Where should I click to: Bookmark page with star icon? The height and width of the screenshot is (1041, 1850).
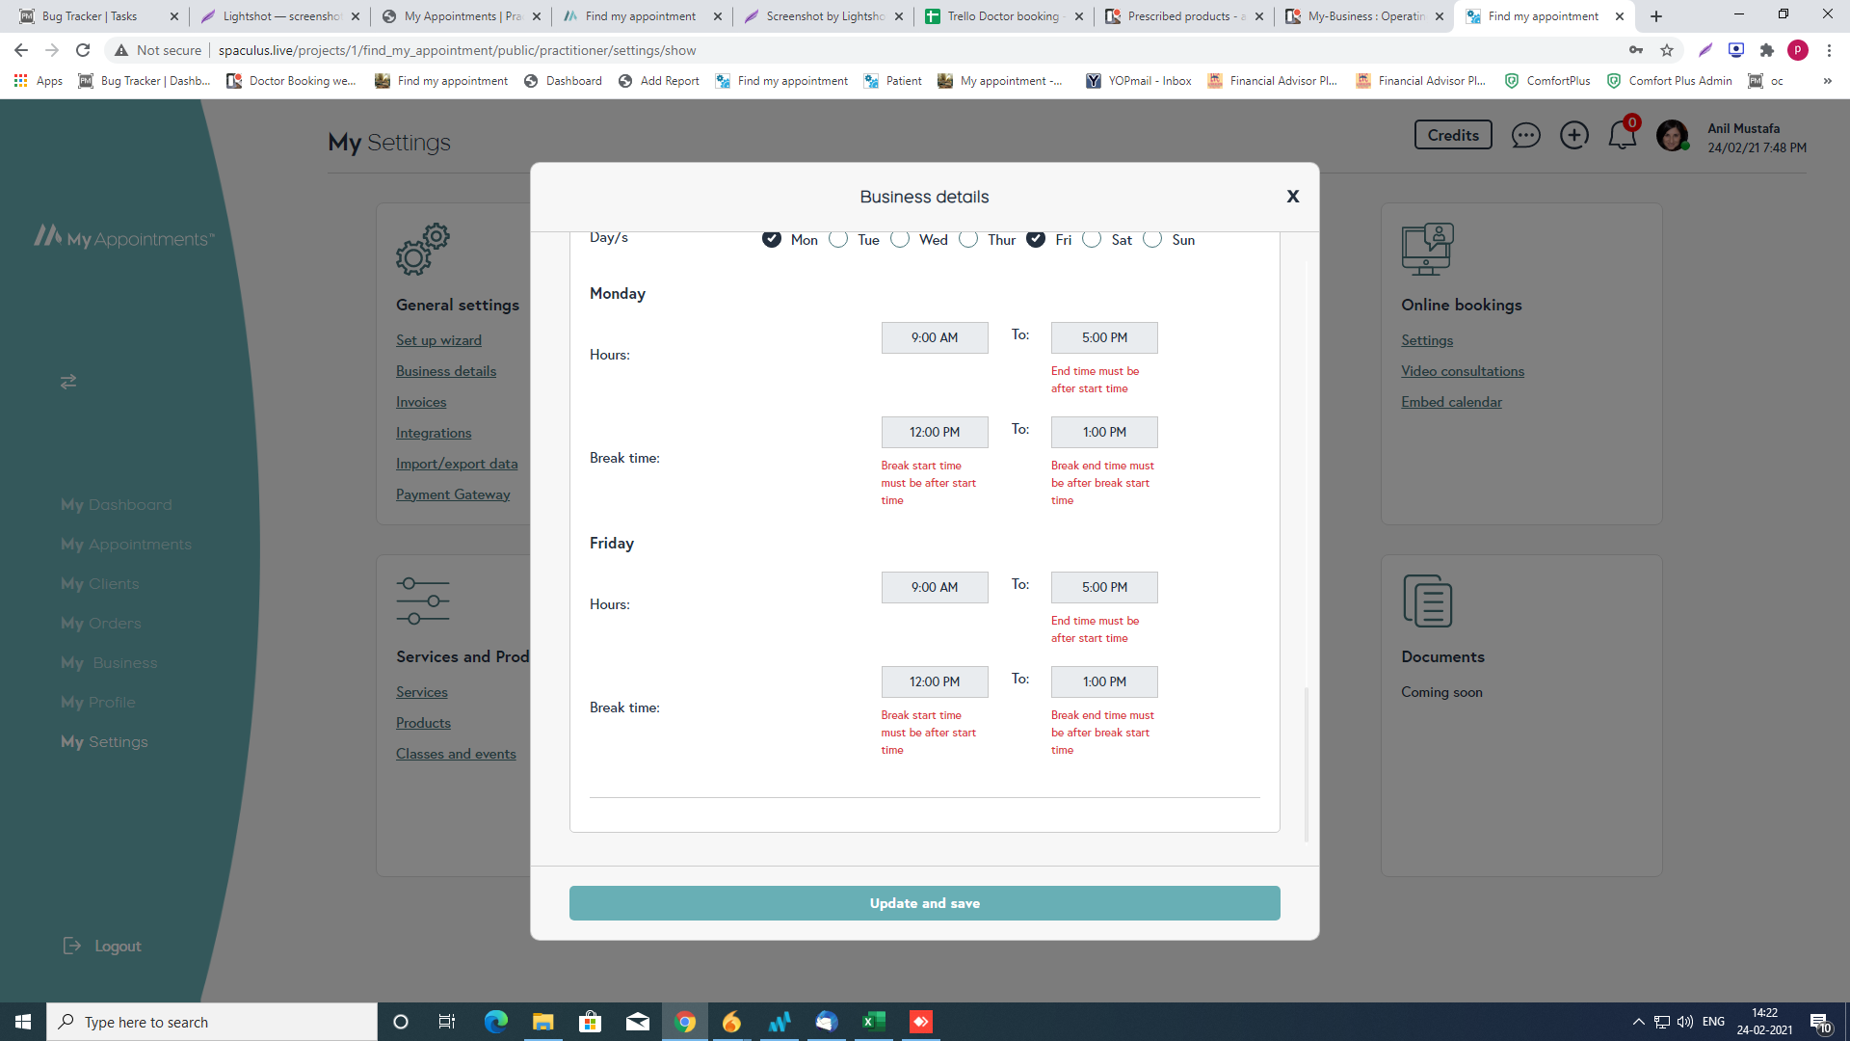[1667, 50]
